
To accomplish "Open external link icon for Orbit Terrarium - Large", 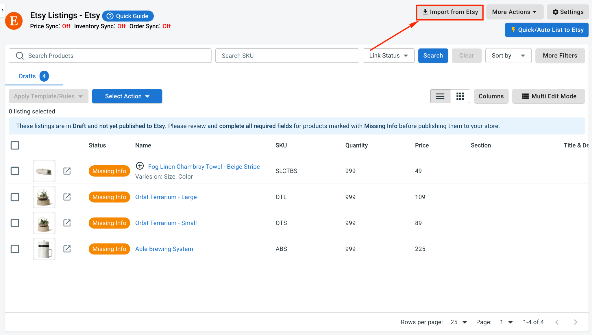I will [67, 197].
